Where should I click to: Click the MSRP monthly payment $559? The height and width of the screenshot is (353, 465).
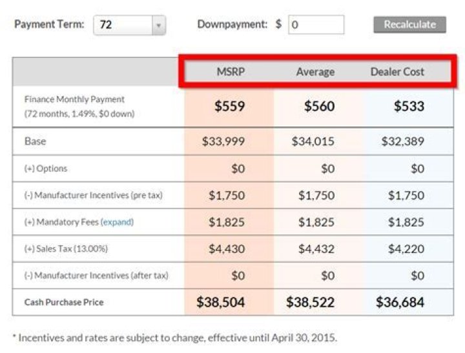[x=230, y=106]
